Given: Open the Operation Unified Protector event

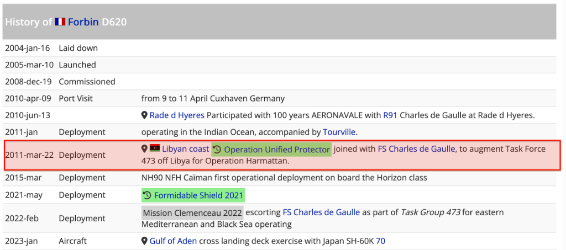Looking at the screenshot, I should 276,150.
